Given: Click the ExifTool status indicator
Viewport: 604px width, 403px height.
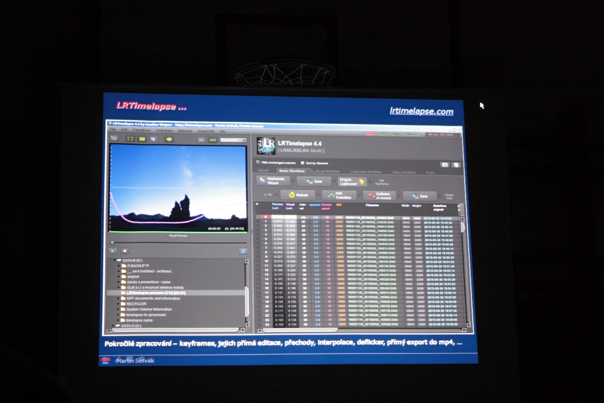Looking at the screenshot, I should click(x=383, y=134).
